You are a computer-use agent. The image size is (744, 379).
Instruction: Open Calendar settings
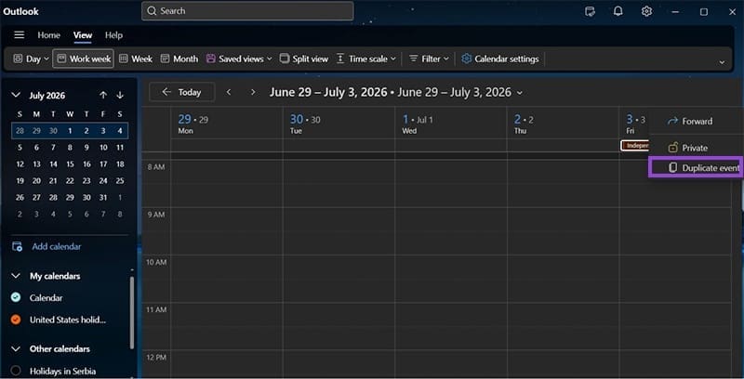pos(500,59)
